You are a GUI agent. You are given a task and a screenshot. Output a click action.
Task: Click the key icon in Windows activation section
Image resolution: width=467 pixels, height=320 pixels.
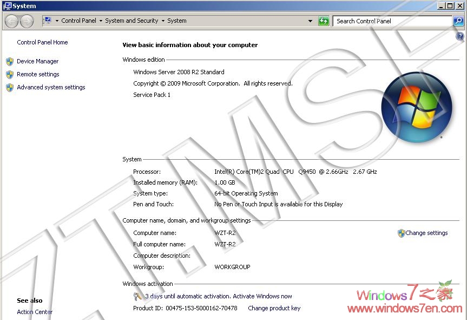[x=138, y=296]
